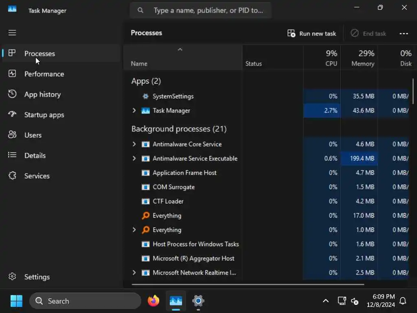The height and width of the screenshot is (313, 417).
Task: Click the Processes sidebar icon
Action: coord(12,53)
